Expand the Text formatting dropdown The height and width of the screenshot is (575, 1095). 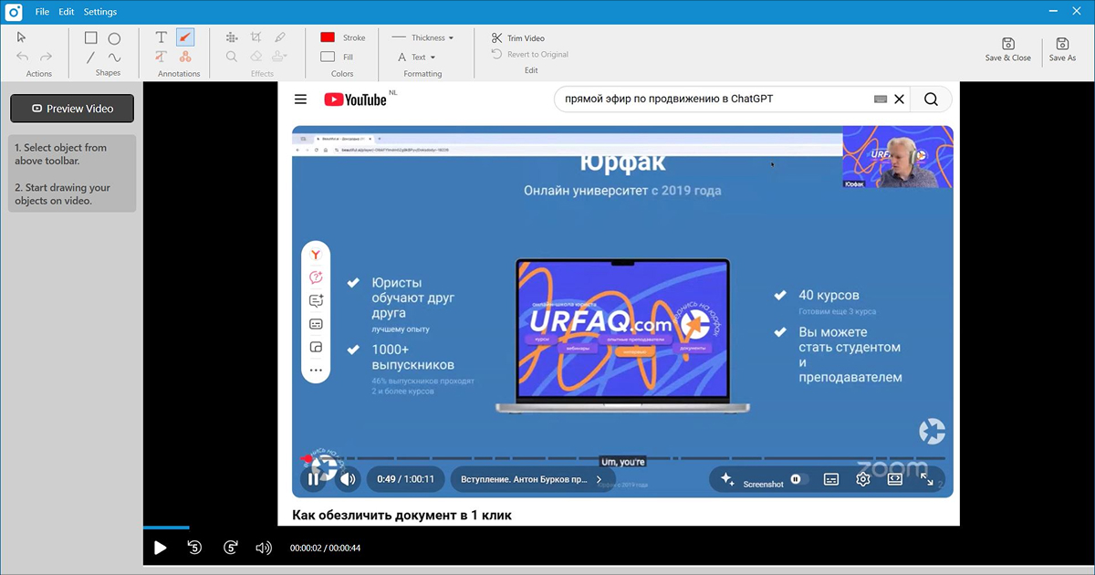tap(417, 57)
